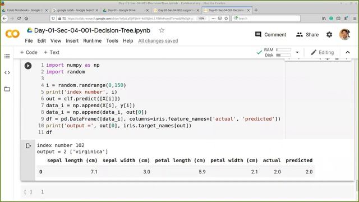The image size is (359, 202).
Task: Focus the Firefox search box
Action: (x=266, y=19)
